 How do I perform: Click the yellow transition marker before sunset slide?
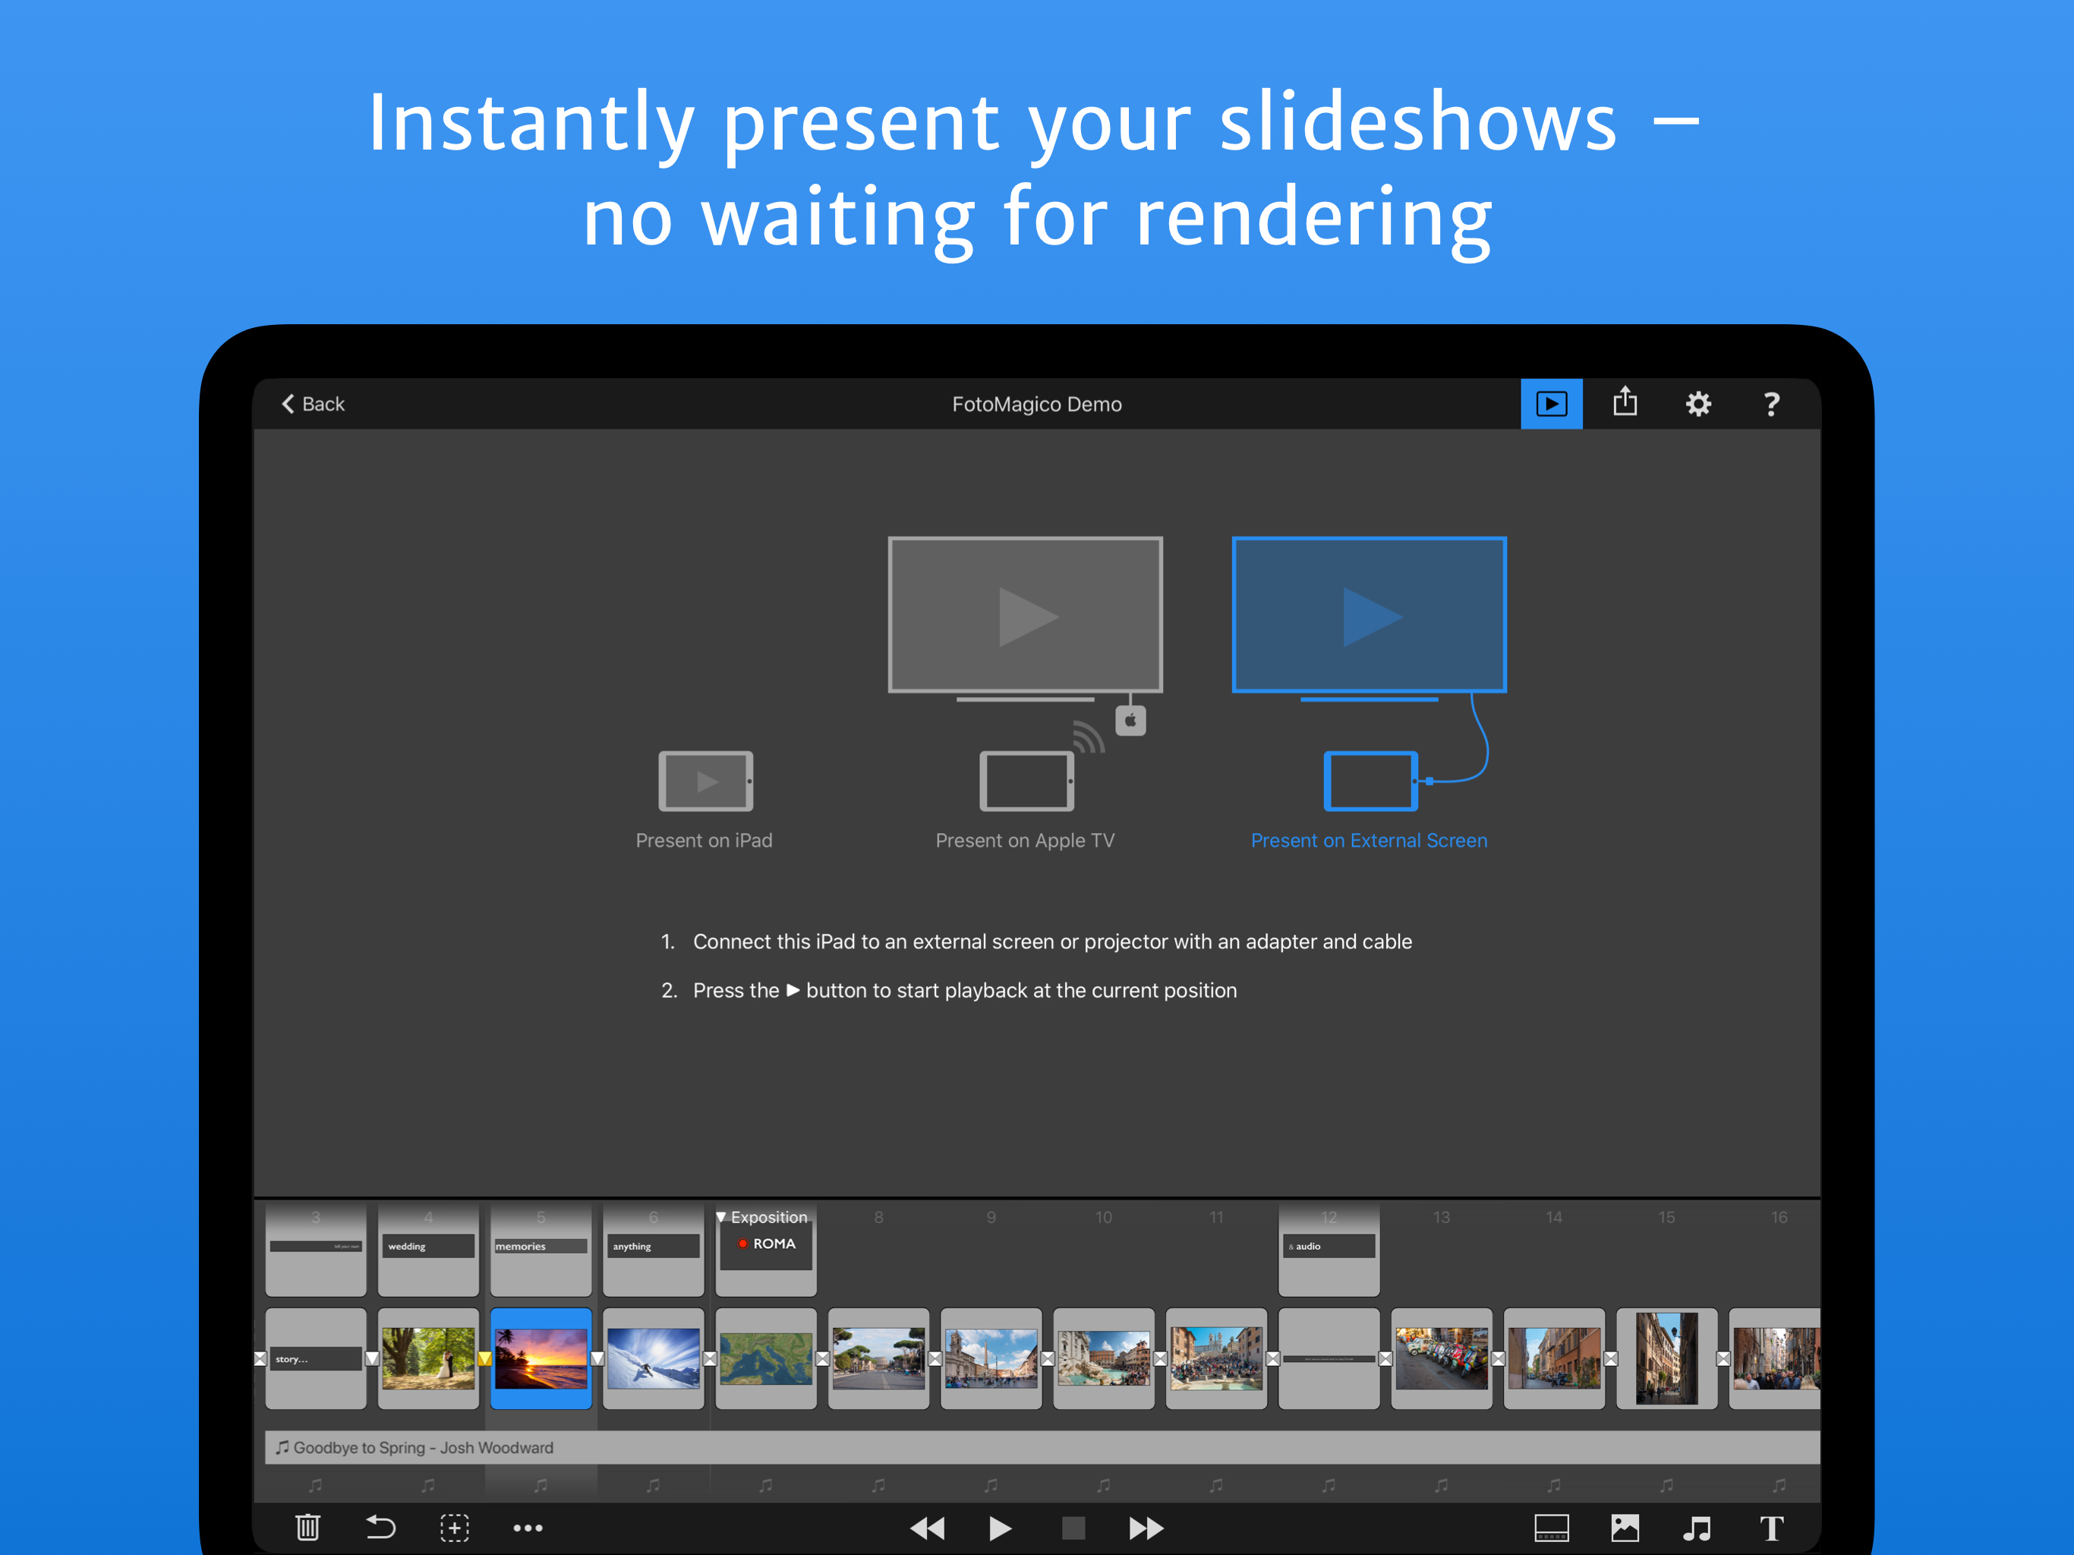(x=485, y=1358)
